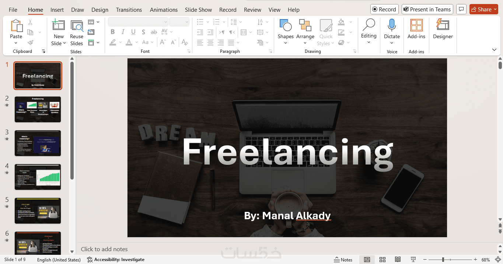503x264 pixels.
Task: Open Accessibility Investigate in status bar
Action: coord(116,260)
